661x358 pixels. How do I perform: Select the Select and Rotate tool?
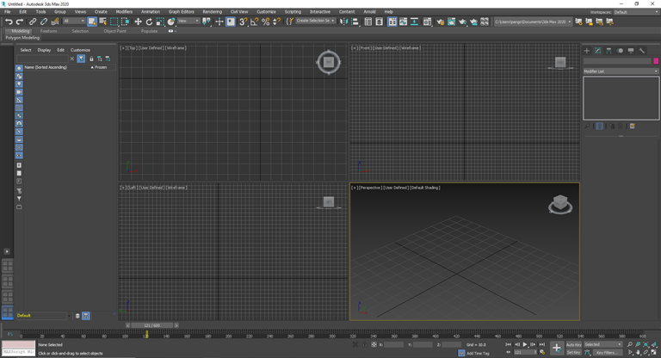(149, 22)
